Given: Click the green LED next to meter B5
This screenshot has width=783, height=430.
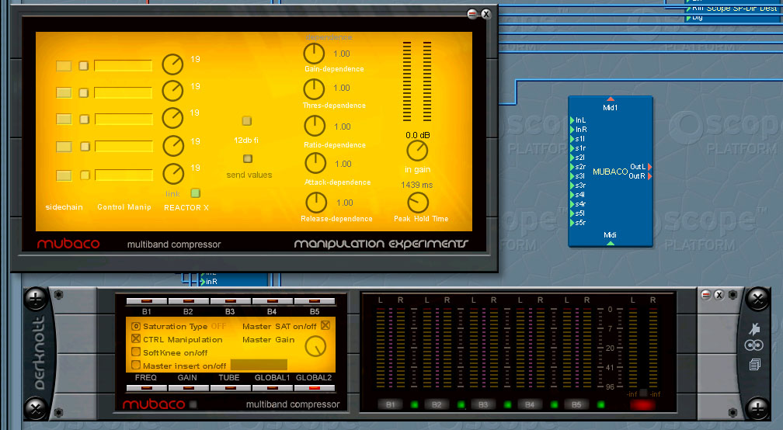Looking at the screenshot, I should pos(600,404).
